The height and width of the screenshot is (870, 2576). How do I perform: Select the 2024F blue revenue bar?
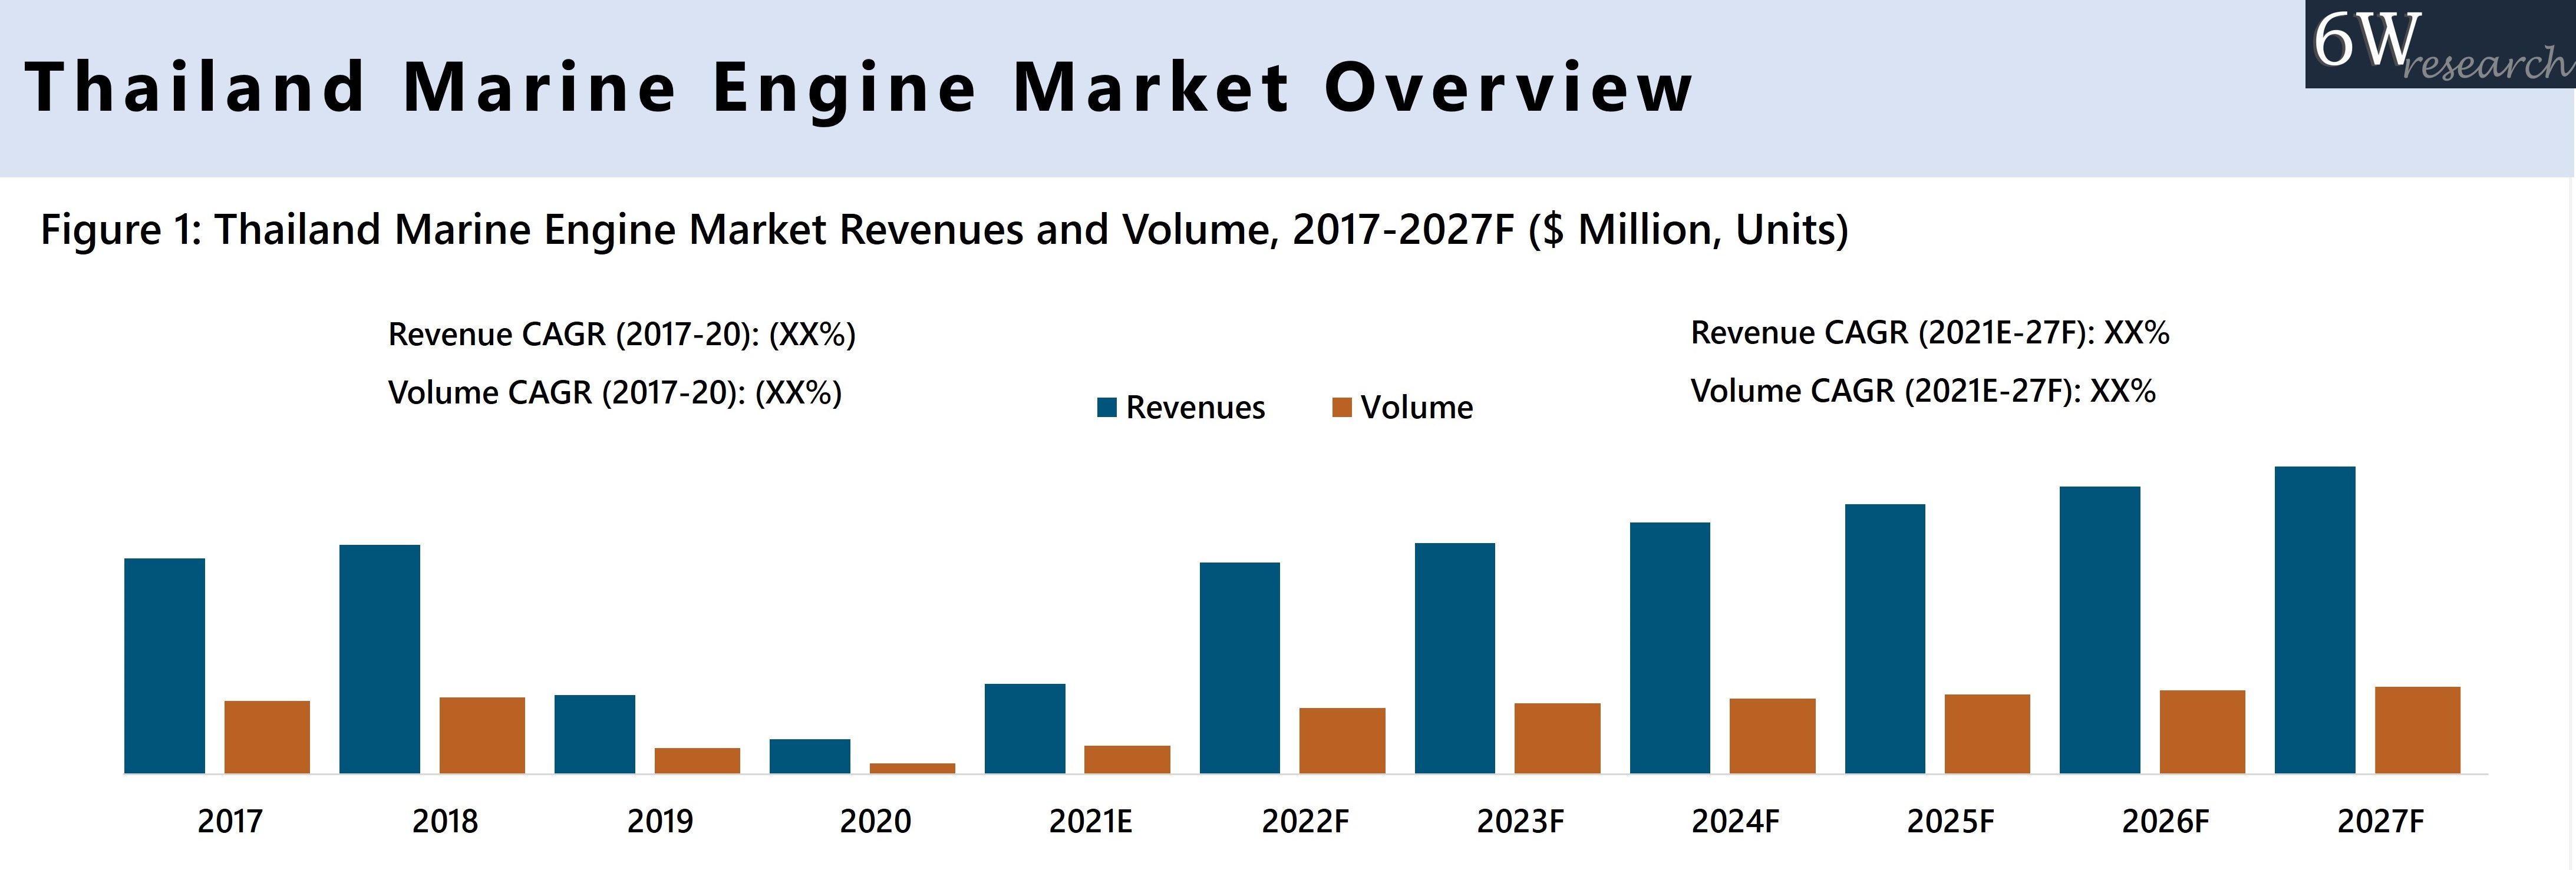pos(1670,648)
